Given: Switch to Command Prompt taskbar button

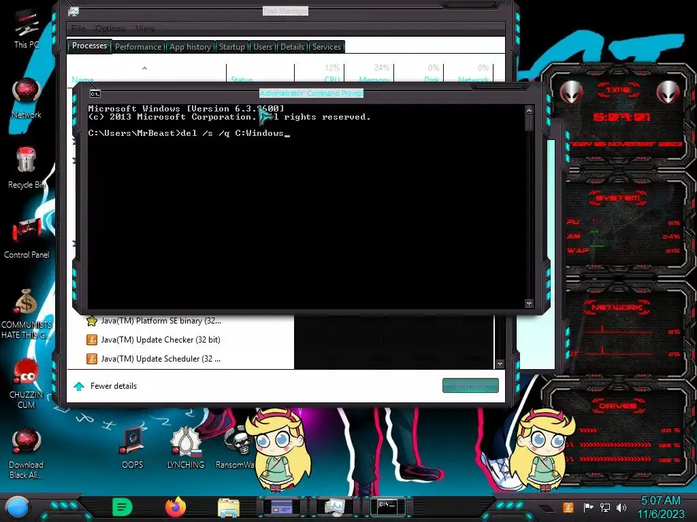Looking at the screenshot, I should click(387, 506).
